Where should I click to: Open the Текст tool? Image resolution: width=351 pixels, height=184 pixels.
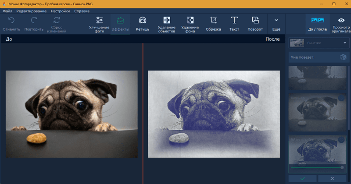pyautogui.click(x=234, y=24)
